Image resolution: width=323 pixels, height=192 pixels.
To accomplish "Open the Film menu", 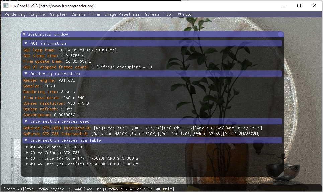I will coord(95,14).
